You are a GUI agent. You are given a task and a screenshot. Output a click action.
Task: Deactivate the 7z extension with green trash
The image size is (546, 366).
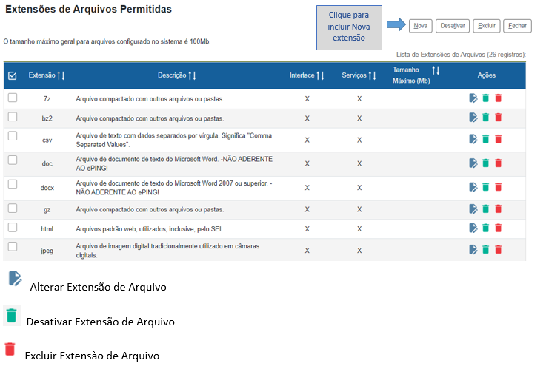tap(486, 98)
